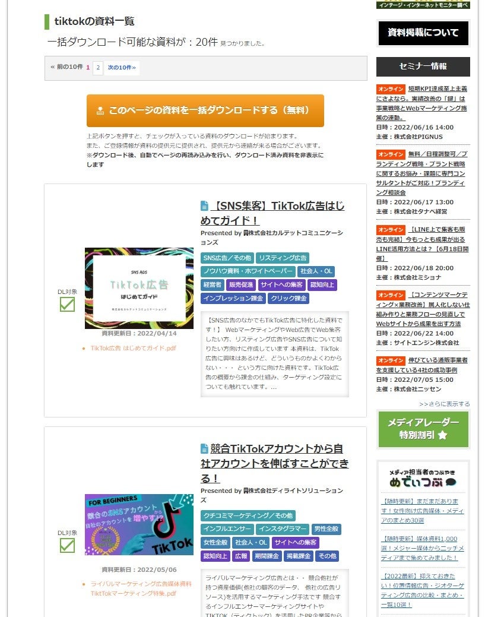Open ライバルマーケティング広告媒体資料 pdf link
Image resolution: width=485 pixels, height=617 pixels.
pyautogui.click(x=141, y=588)
